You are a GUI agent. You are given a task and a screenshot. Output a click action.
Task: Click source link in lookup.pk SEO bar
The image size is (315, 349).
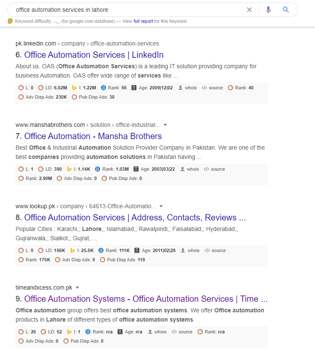point(218,250)
